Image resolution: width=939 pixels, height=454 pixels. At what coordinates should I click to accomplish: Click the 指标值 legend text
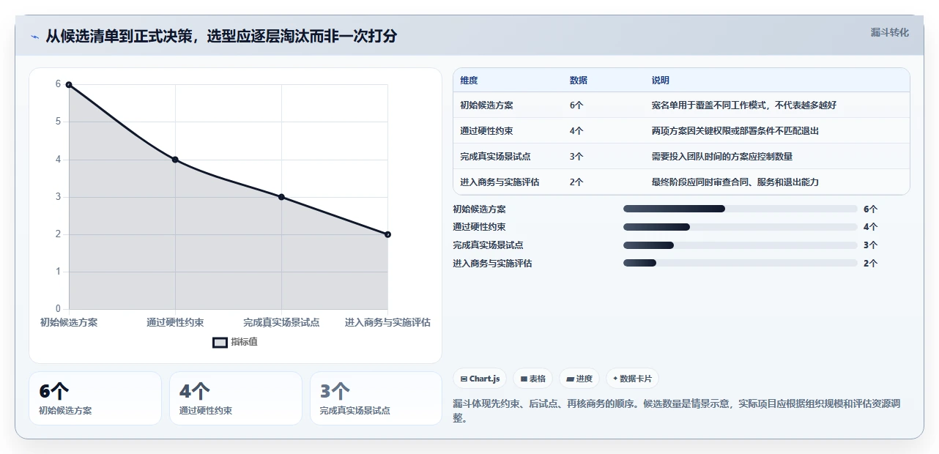point(245,342)
